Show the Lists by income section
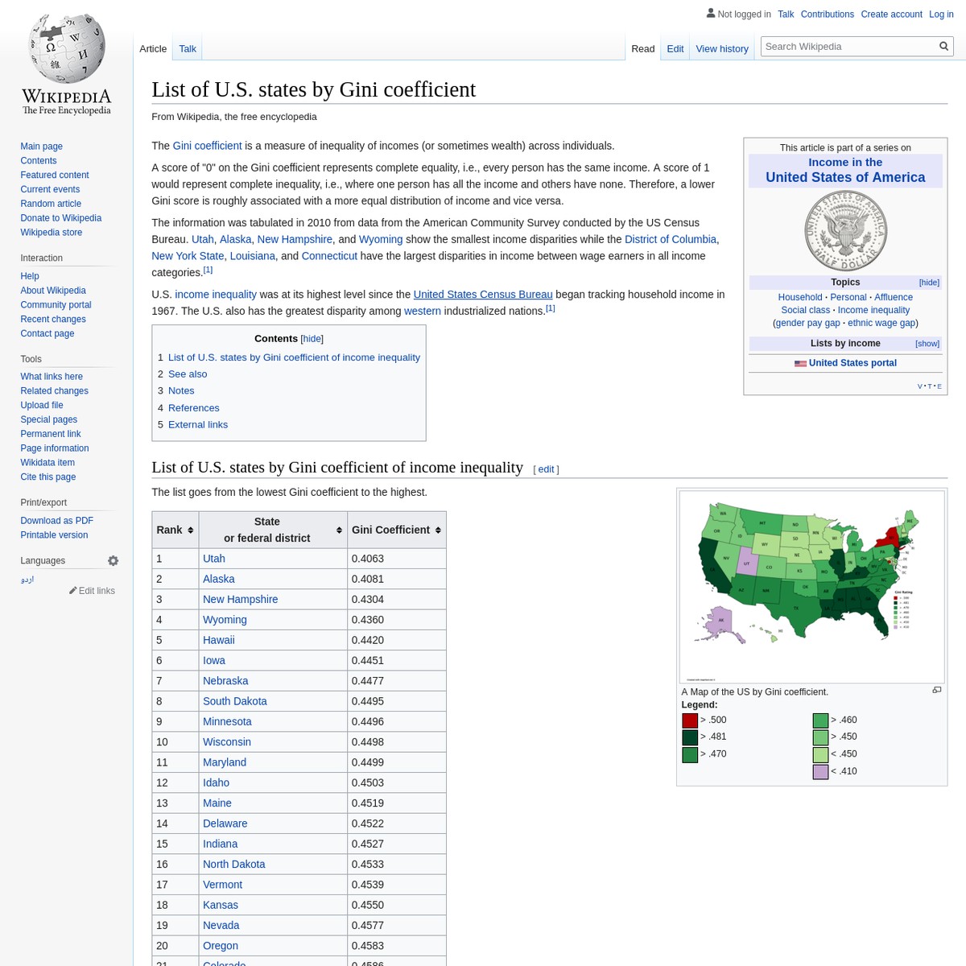 [927, 343]
